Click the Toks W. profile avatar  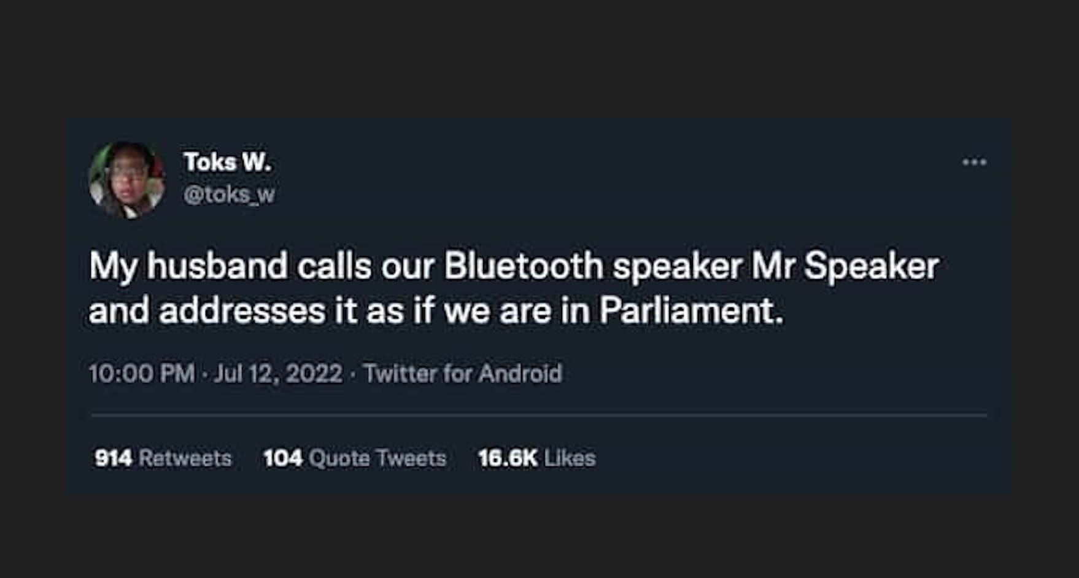tap(127, 180)
